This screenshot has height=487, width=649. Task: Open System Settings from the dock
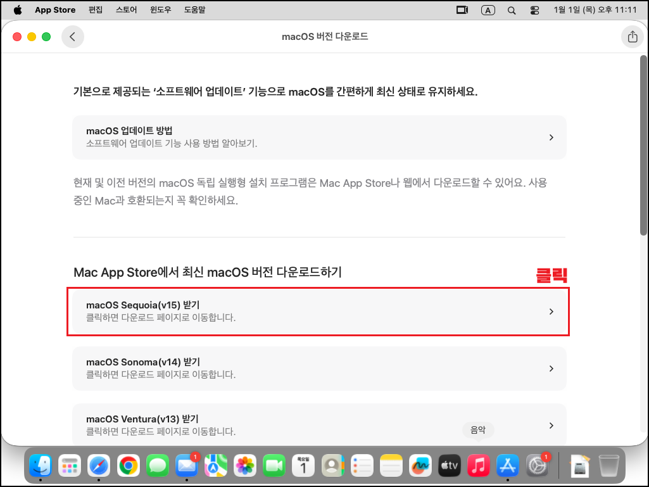(x=538, y=465)
